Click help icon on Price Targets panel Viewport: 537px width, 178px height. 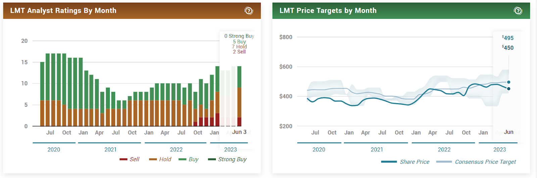518,11
